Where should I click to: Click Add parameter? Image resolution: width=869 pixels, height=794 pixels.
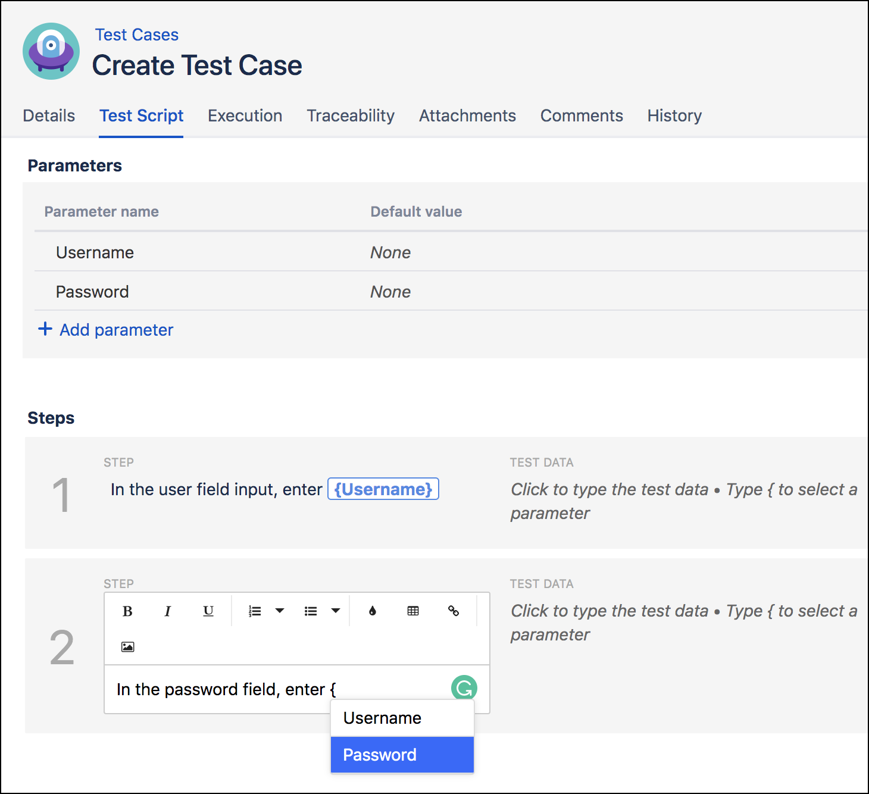tap(106, 329)
